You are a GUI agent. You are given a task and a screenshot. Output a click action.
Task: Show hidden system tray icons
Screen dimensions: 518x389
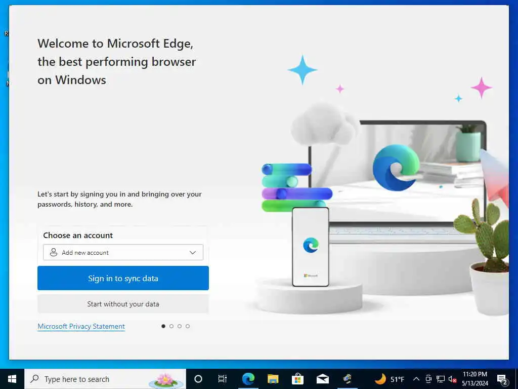pos(416,379)
